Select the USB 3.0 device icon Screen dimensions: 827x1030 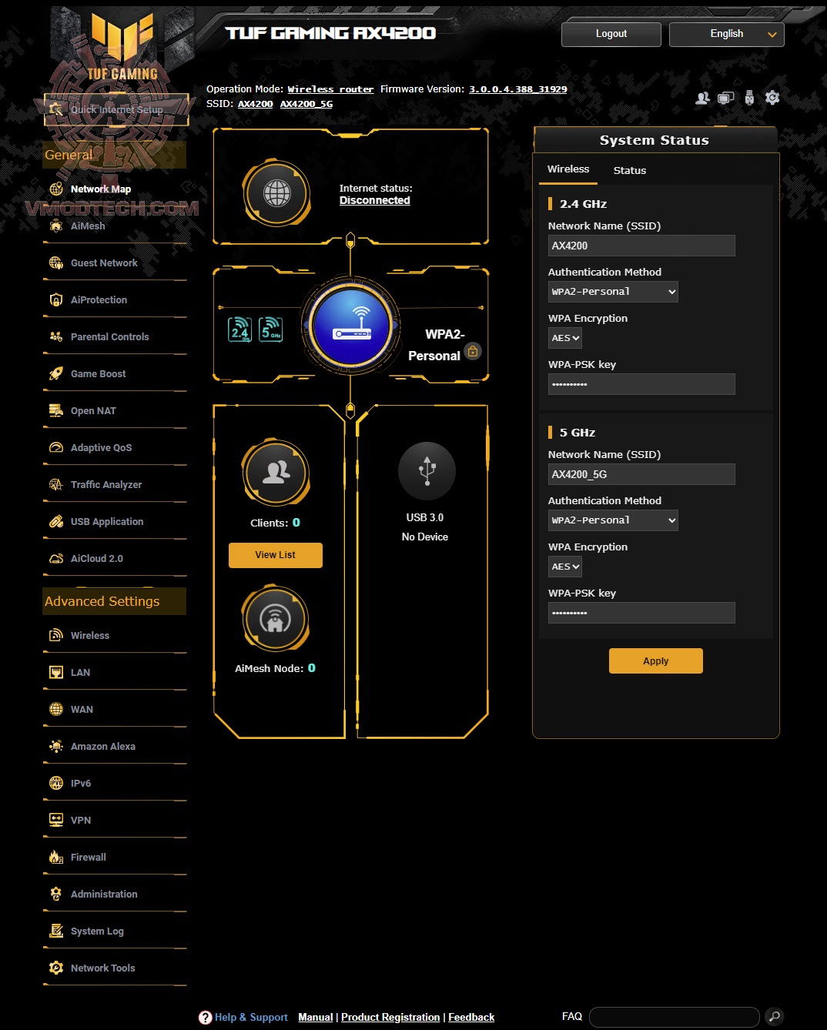(427, 471)
